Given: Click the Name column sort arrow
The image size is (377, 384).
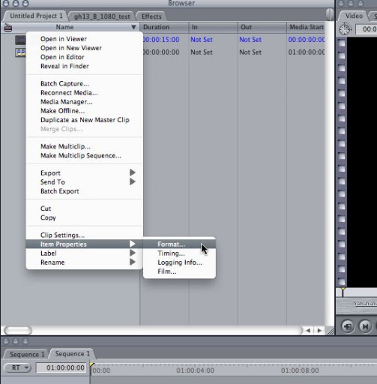Looking at the screenshot, I should click(133, 27).
